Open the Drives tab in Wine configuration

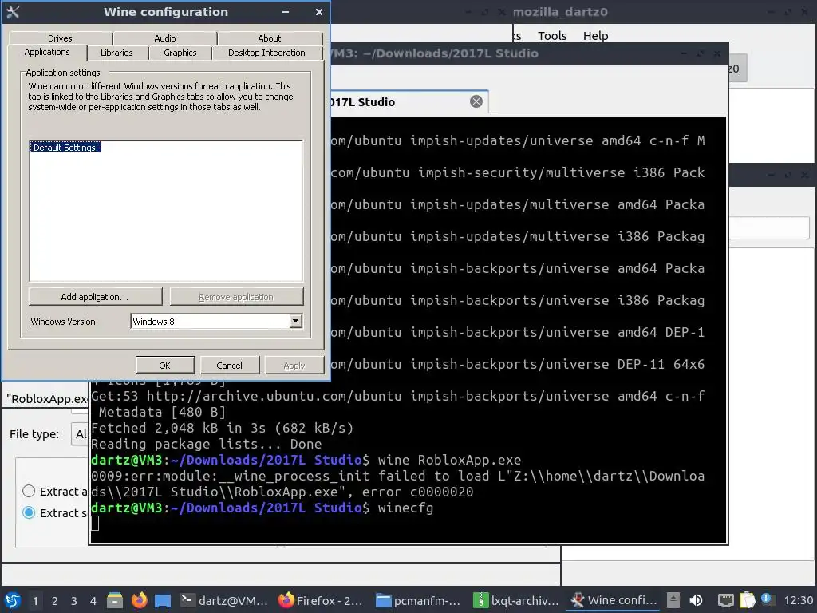(x=60, y=38)
